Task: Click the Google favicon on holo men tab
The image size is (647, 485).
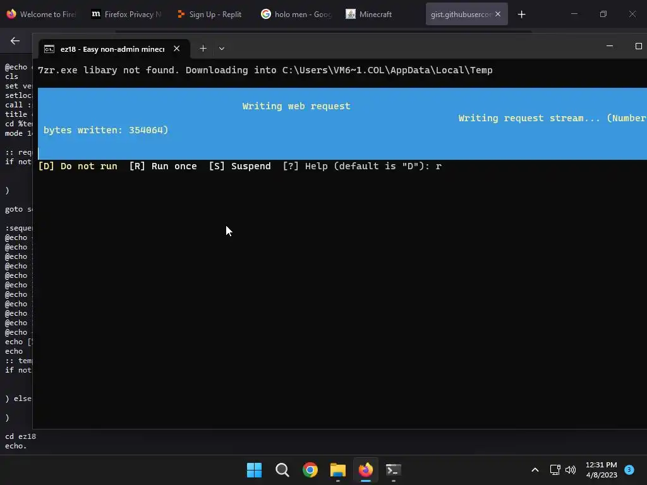Action: [266, 14]
